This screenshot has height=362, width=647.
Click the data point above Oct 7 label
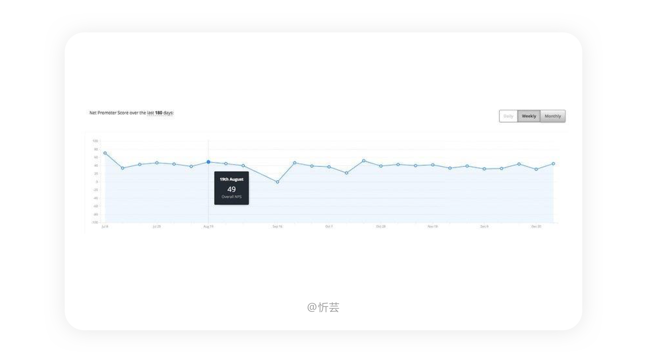[329, 167]
